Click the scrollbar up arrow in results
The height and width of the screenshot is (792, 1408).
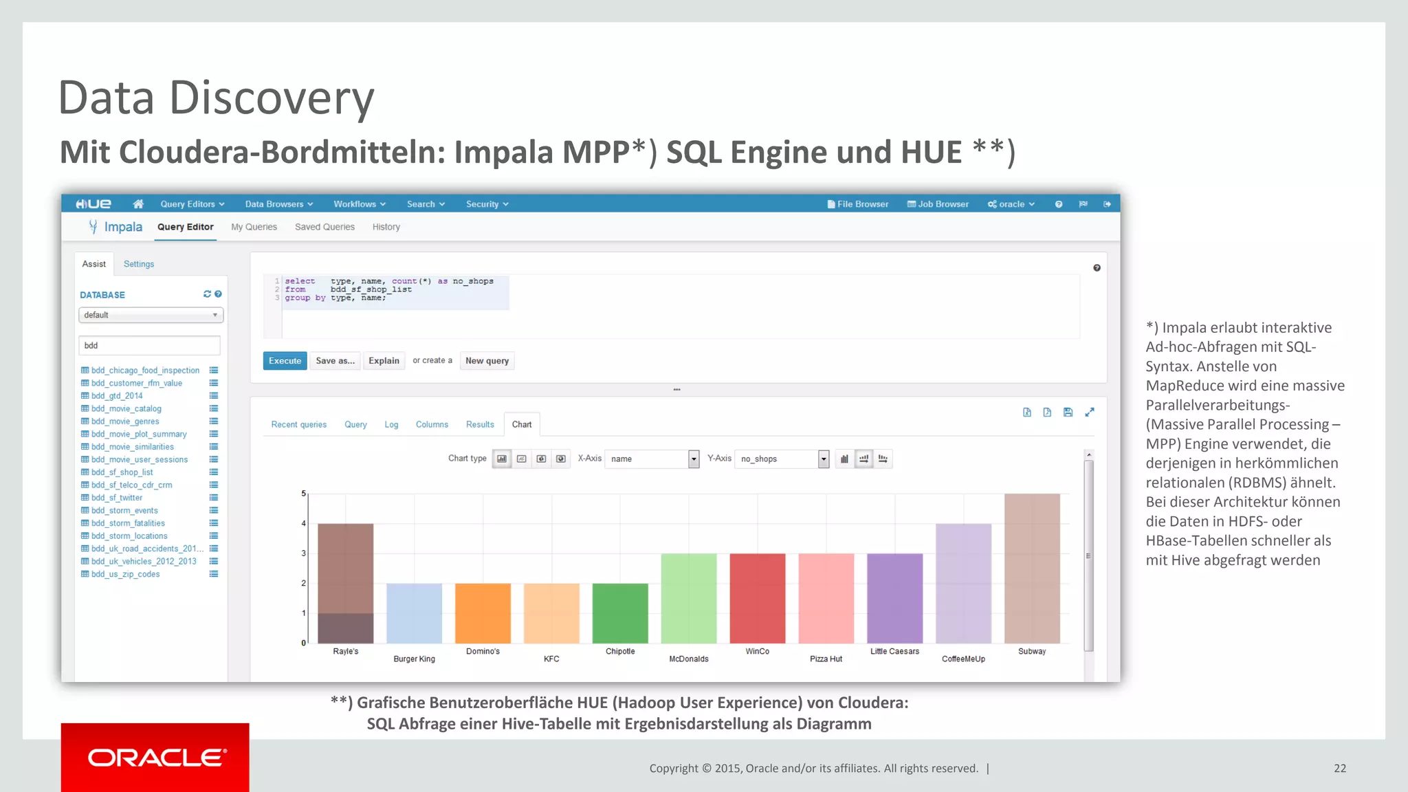point(1088,455)
